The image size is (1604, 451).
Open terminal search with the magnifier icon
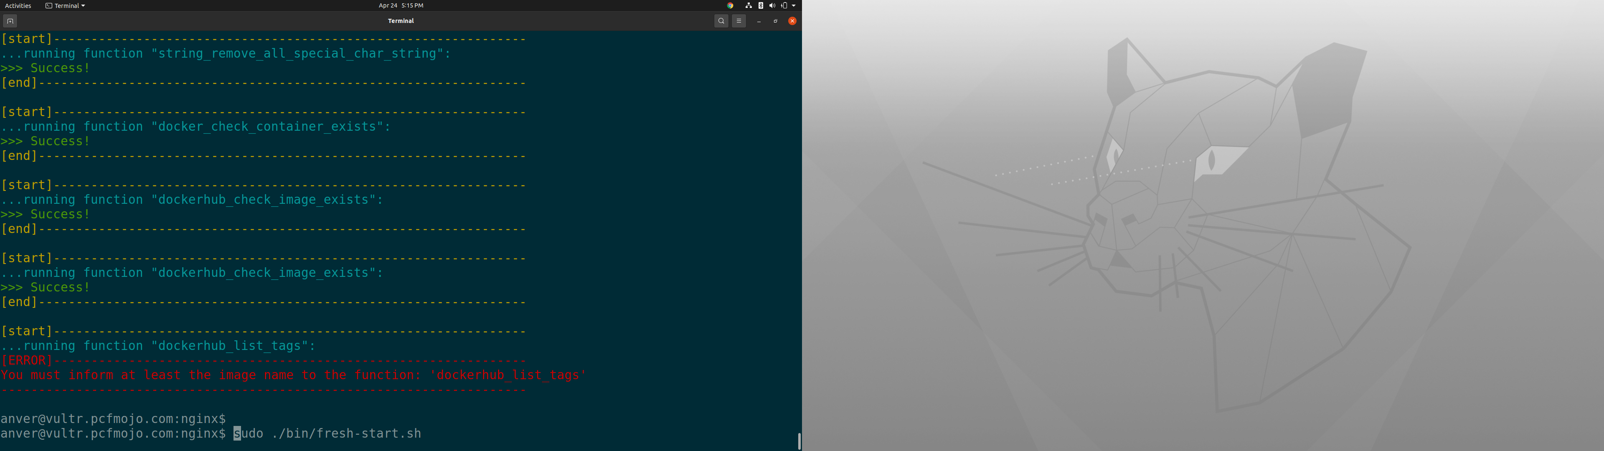[721, 20]
